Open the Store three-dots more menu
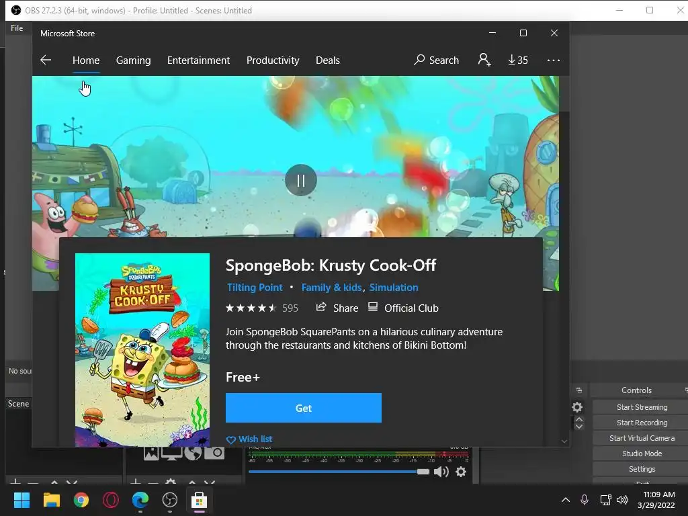Viewport: 688px width, 516px height. (554, 60)
